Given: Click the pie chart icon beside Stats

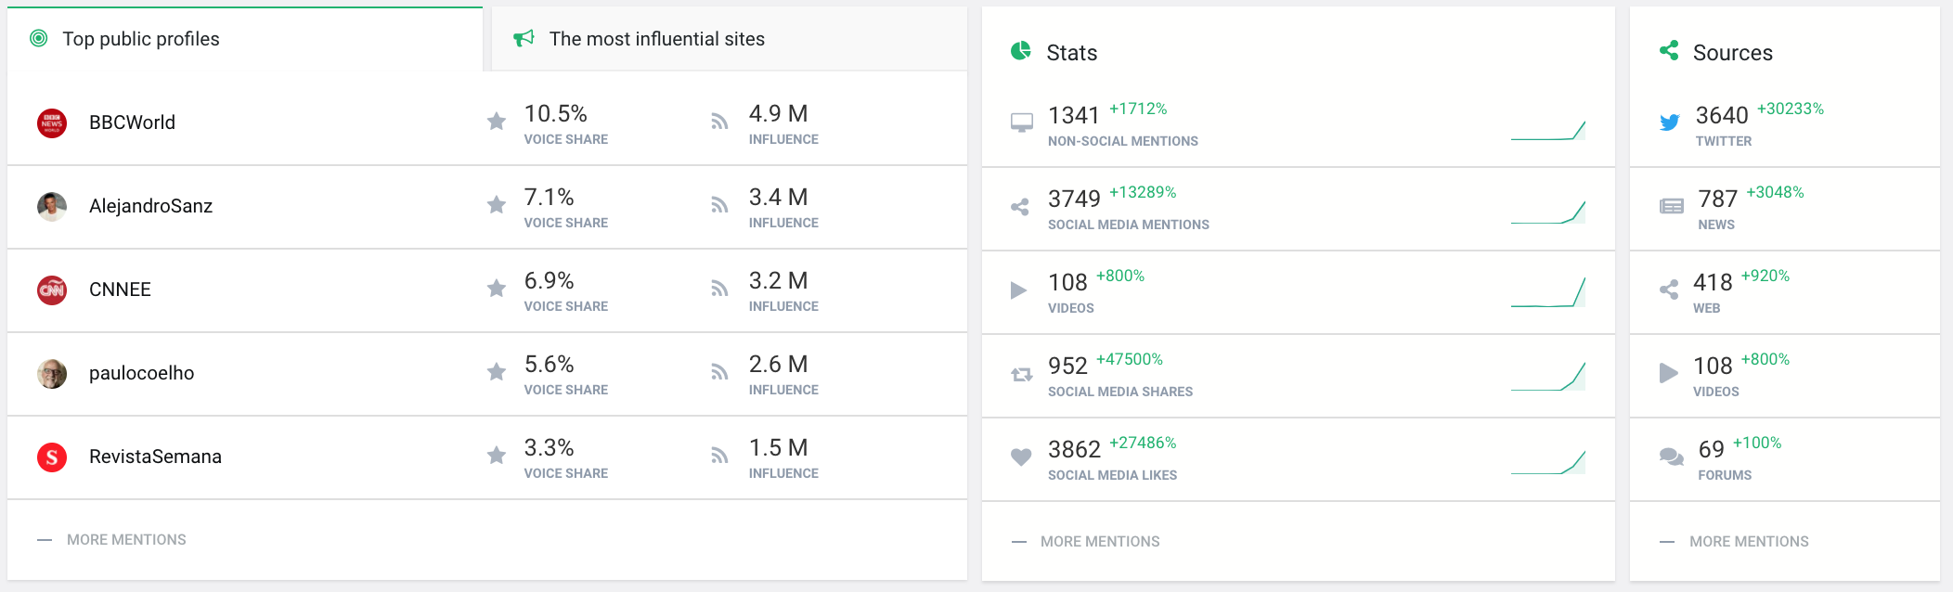Looking at the screenshot, I should [x=1021, y=50].
